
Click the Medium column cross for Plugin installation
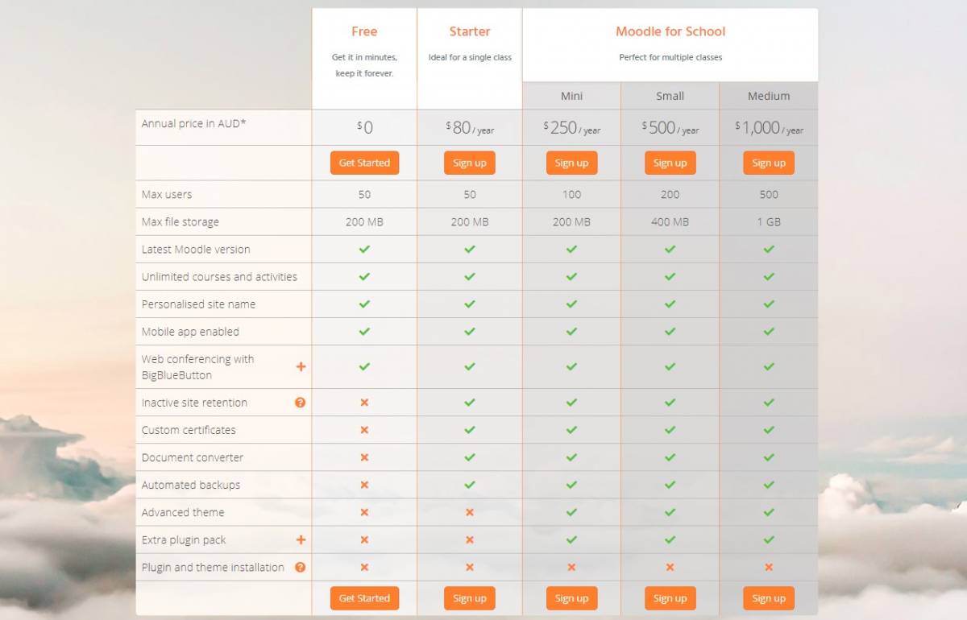pyautogui.click(x=769, y=567)
